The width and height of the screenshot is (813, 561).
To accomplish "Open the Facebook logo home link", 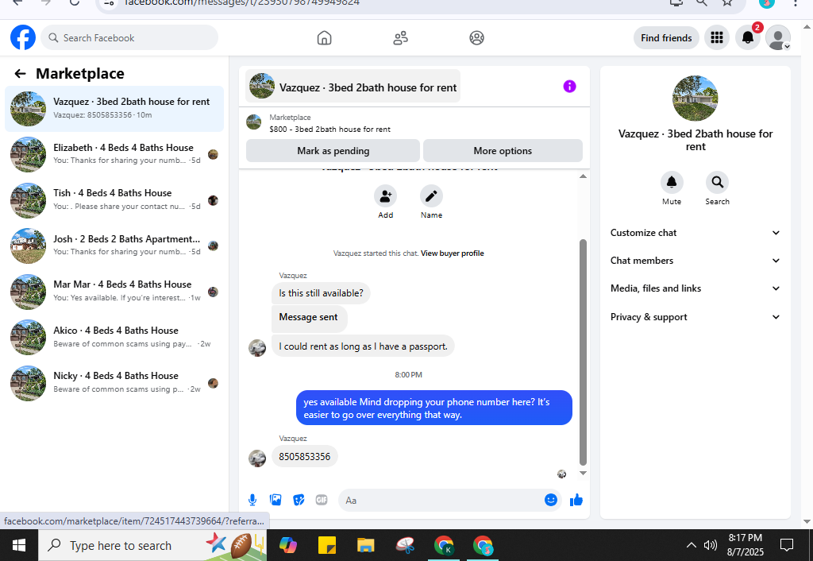I will click(23, 38).
